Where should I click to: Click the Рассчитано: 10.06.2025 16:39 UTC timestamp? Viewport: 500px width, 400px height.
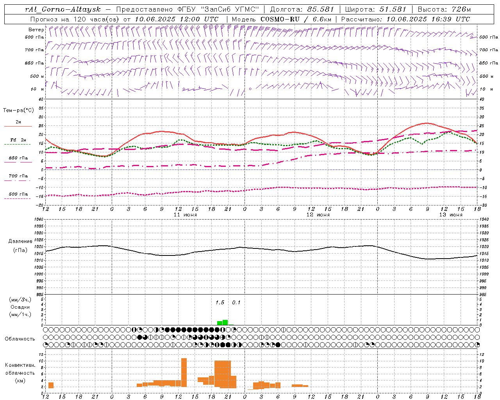point(405,19)
